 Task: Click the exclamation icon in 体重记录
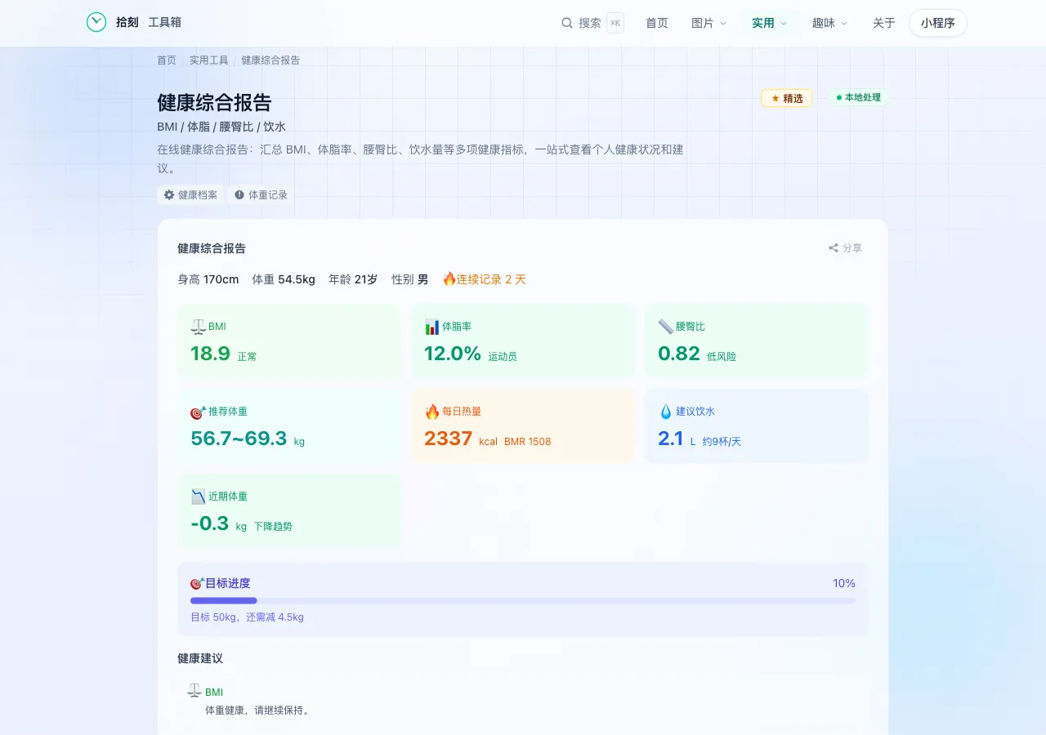(x=239, y=195)
